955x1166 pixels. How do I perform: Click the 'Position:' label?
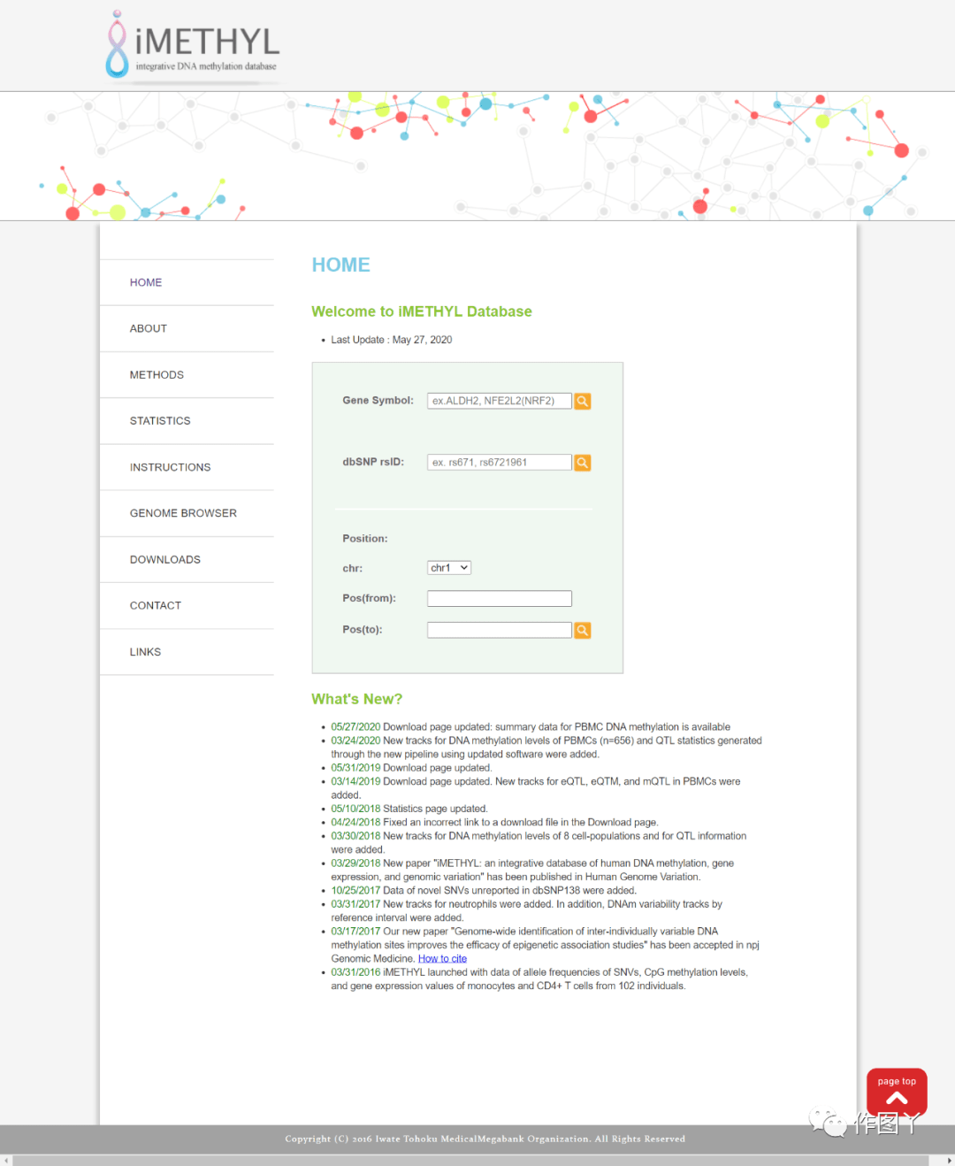click(365, 539)
